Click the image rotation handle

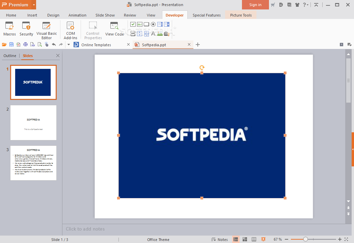(x=202, y=67)
